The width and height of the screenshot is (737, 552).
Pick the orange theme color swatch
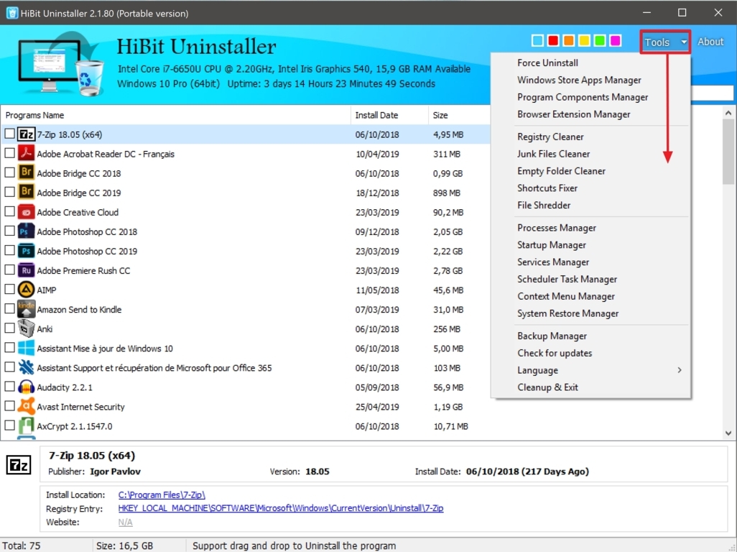[569, 40]
